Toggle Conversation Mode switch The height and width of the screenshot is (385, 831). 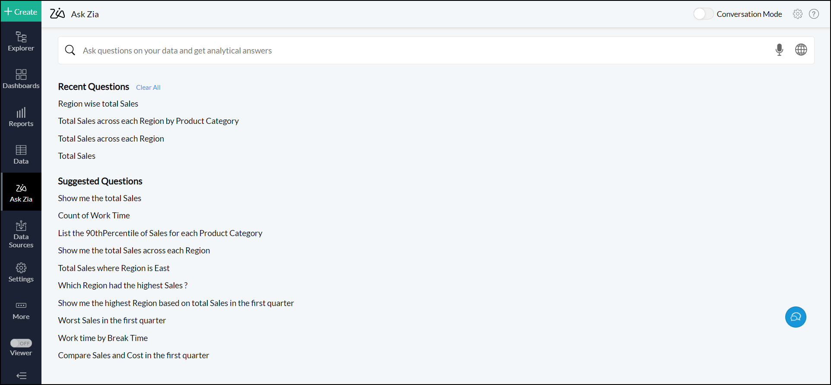703,14
